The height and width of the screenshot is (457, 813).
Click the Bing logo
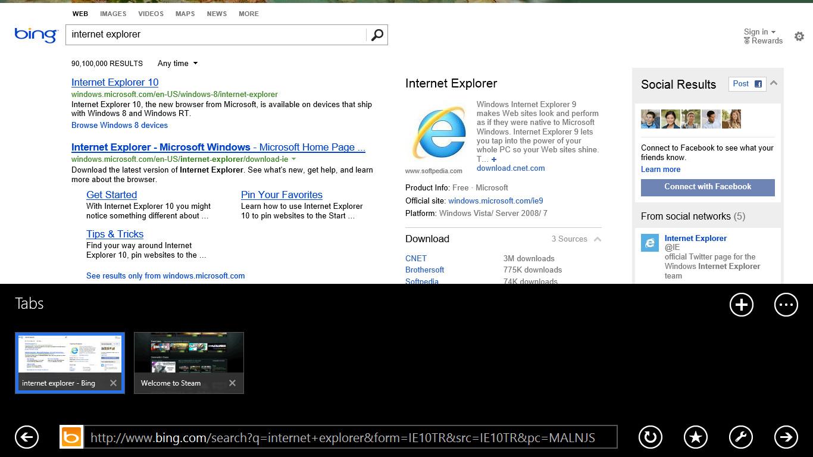point(36,35)
